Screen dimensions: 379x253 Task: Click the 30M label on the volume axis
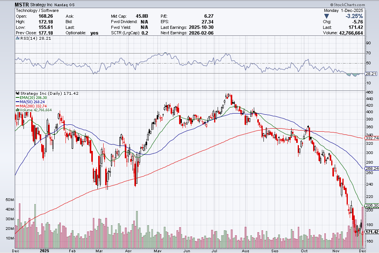(9, 219)
